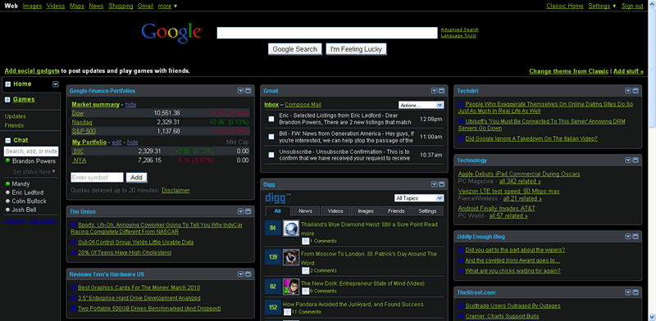Image resolution: width=656 pixels, height=321 pixels.
Task: Select the Unsubscribe Confirmation email checkbox
Action: pos(271,155)
